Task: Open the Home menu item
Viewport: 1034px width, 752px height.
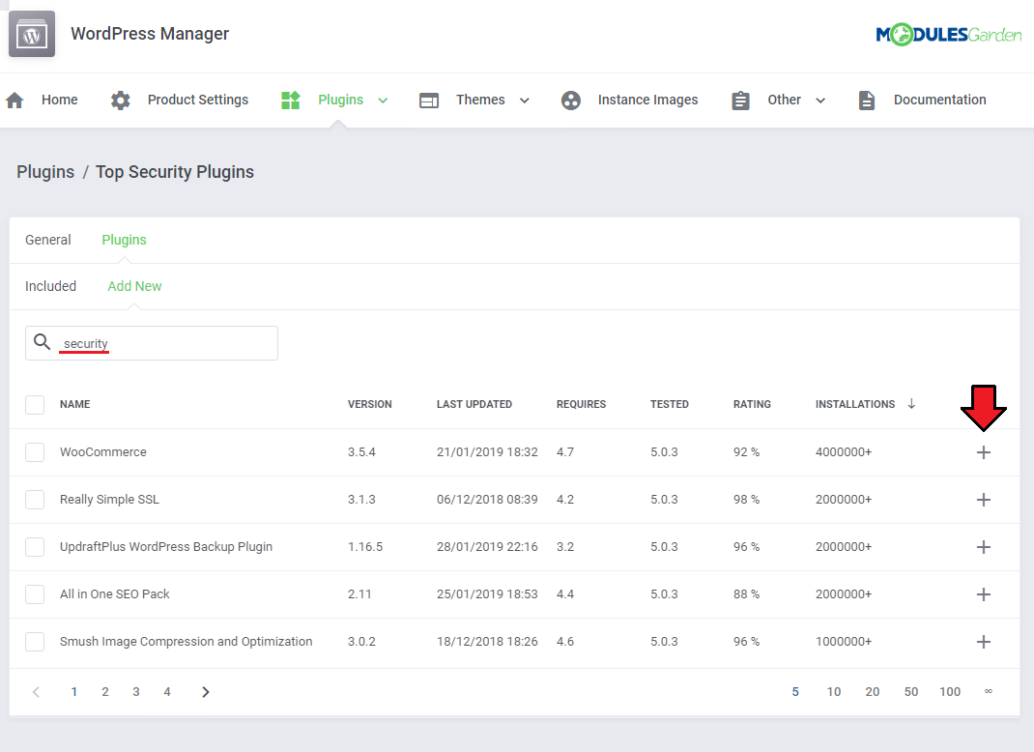Action: coord(59,100)
